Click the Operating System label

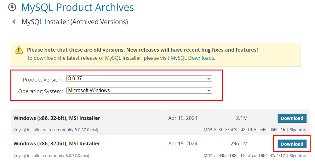click(x=41, y=91)
